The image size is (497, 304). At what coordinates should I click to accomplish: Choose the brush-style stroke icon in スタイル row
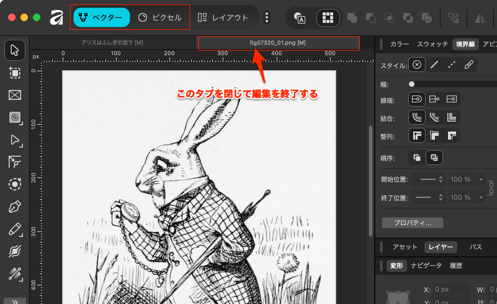[x=469, y=65]
